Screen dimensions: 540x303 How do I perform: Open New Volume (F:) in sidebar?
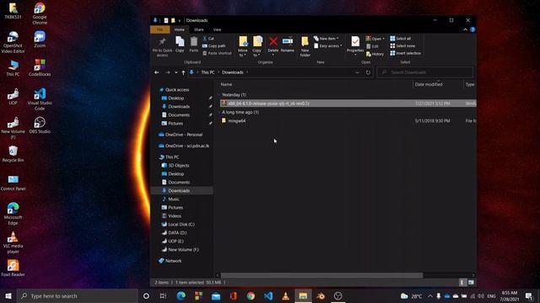pyautogui.click(x=183, y=250)
